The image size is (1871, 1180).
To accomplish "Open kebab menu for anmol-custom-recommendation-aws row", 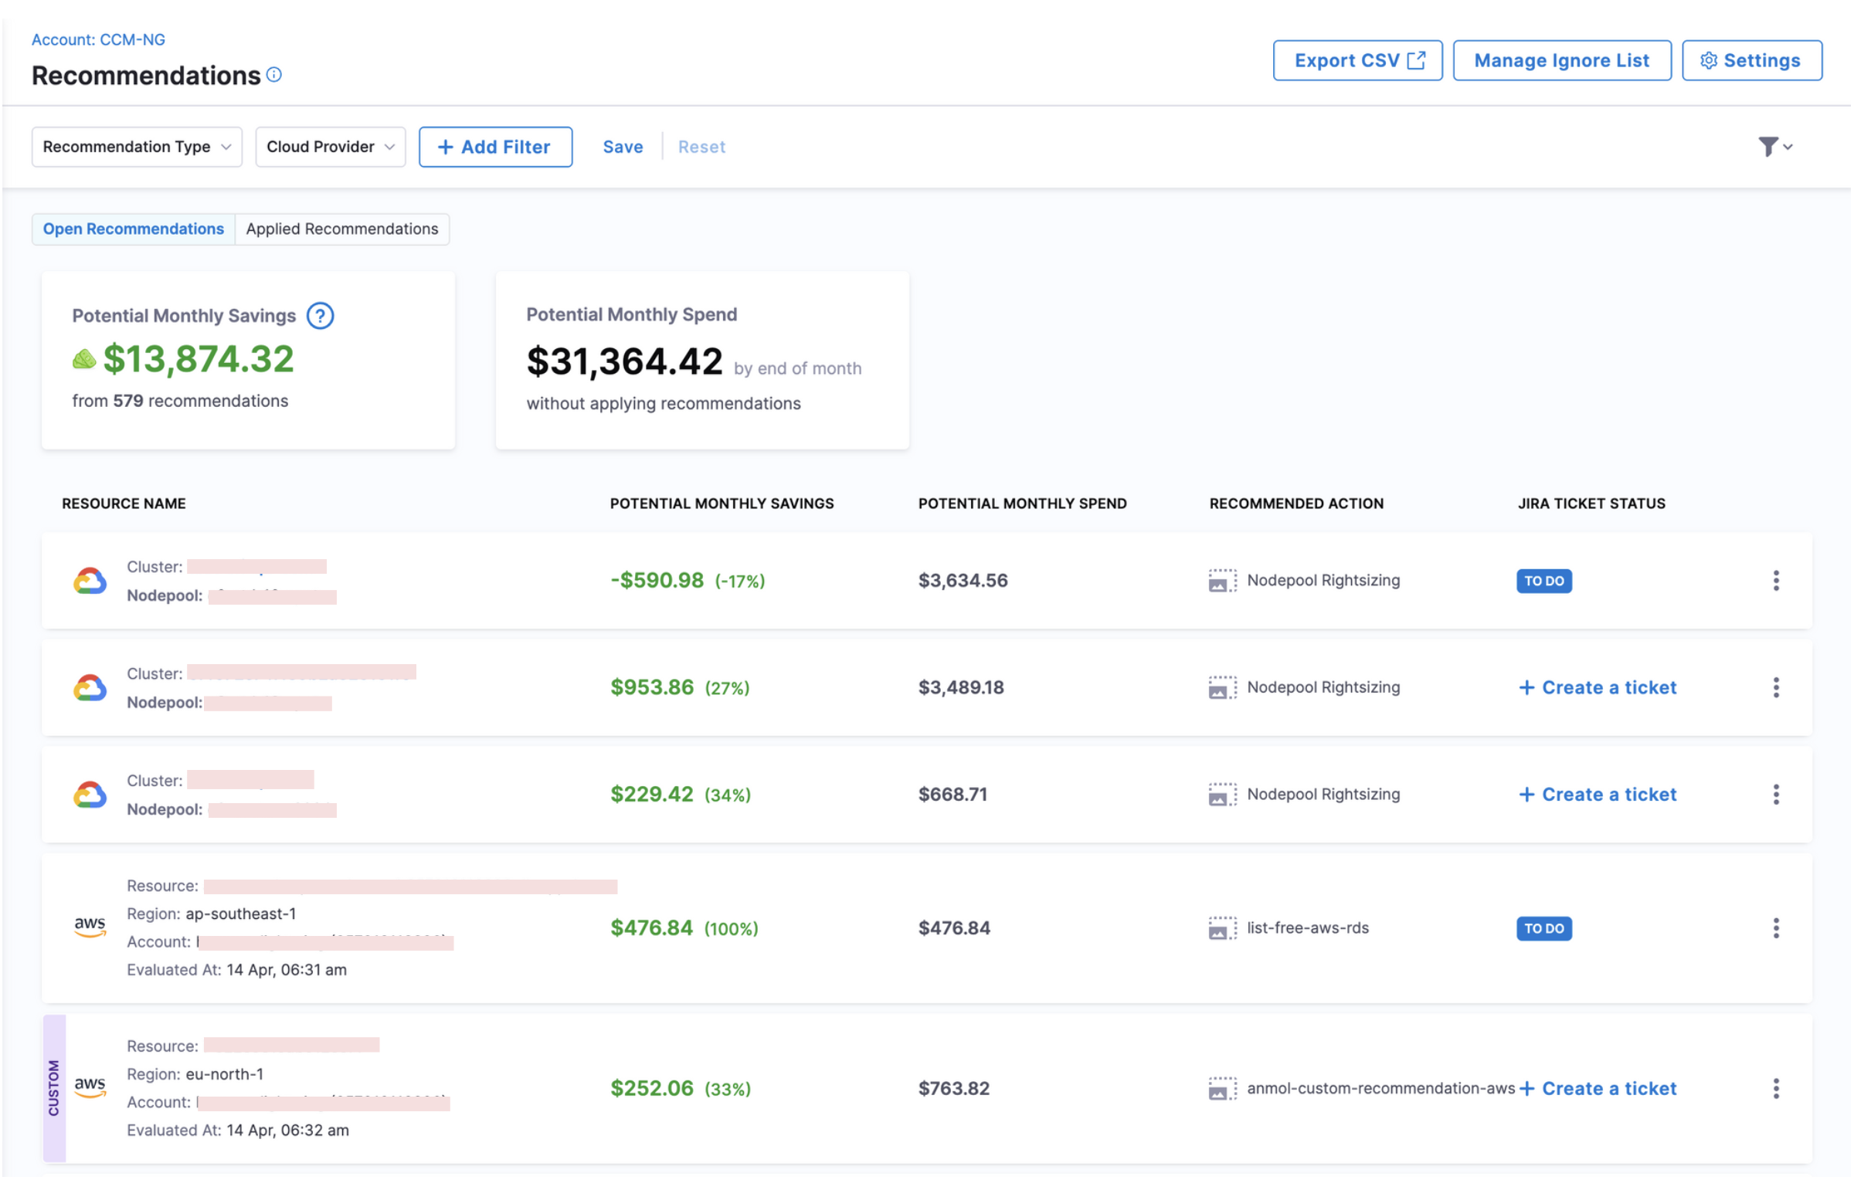I will click(x=1775, y=1089).
